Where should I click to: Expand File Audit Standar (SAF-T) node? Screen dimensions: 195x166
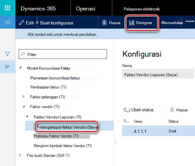[x=20, y=155]
